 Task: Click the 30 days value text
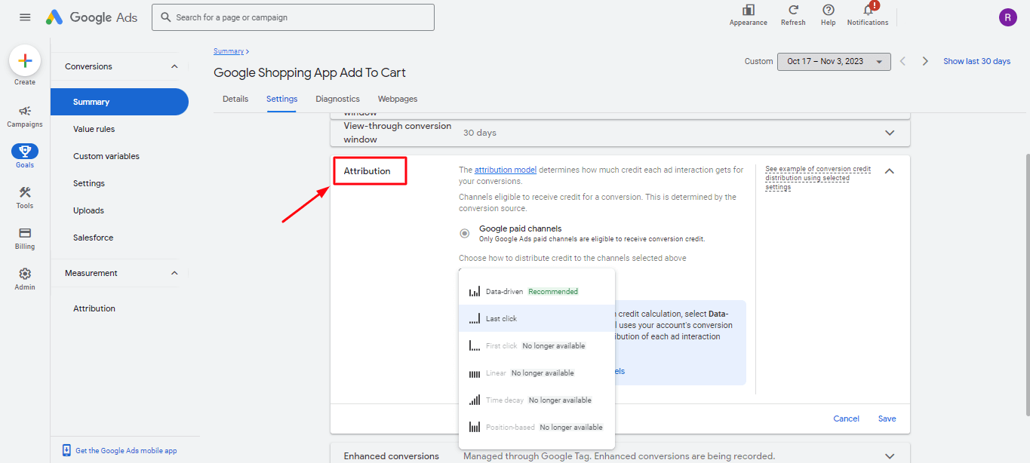tap(480, 133)
